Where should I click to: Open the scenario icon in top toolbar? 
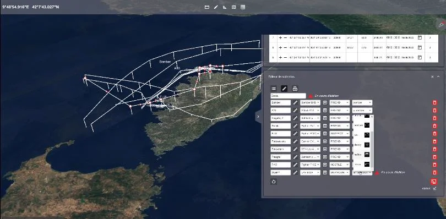coord(207,7)
